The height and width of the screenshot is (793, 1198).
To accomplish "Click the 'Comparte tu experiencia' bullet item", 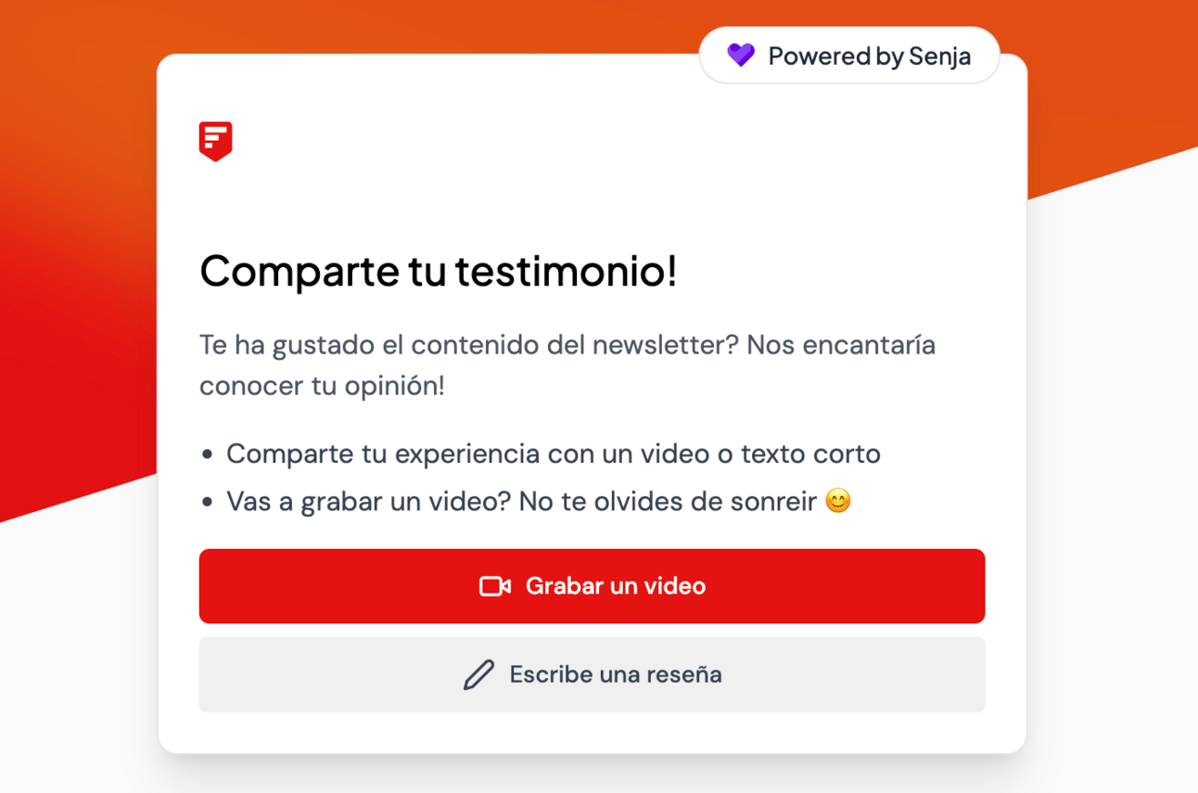I will [x=554, y=454].
